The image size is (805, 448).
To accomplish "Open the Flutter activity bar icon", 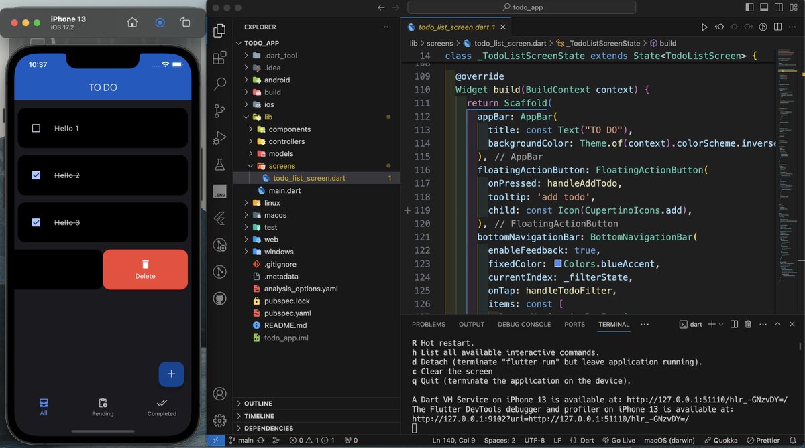I will coord(219,218).
